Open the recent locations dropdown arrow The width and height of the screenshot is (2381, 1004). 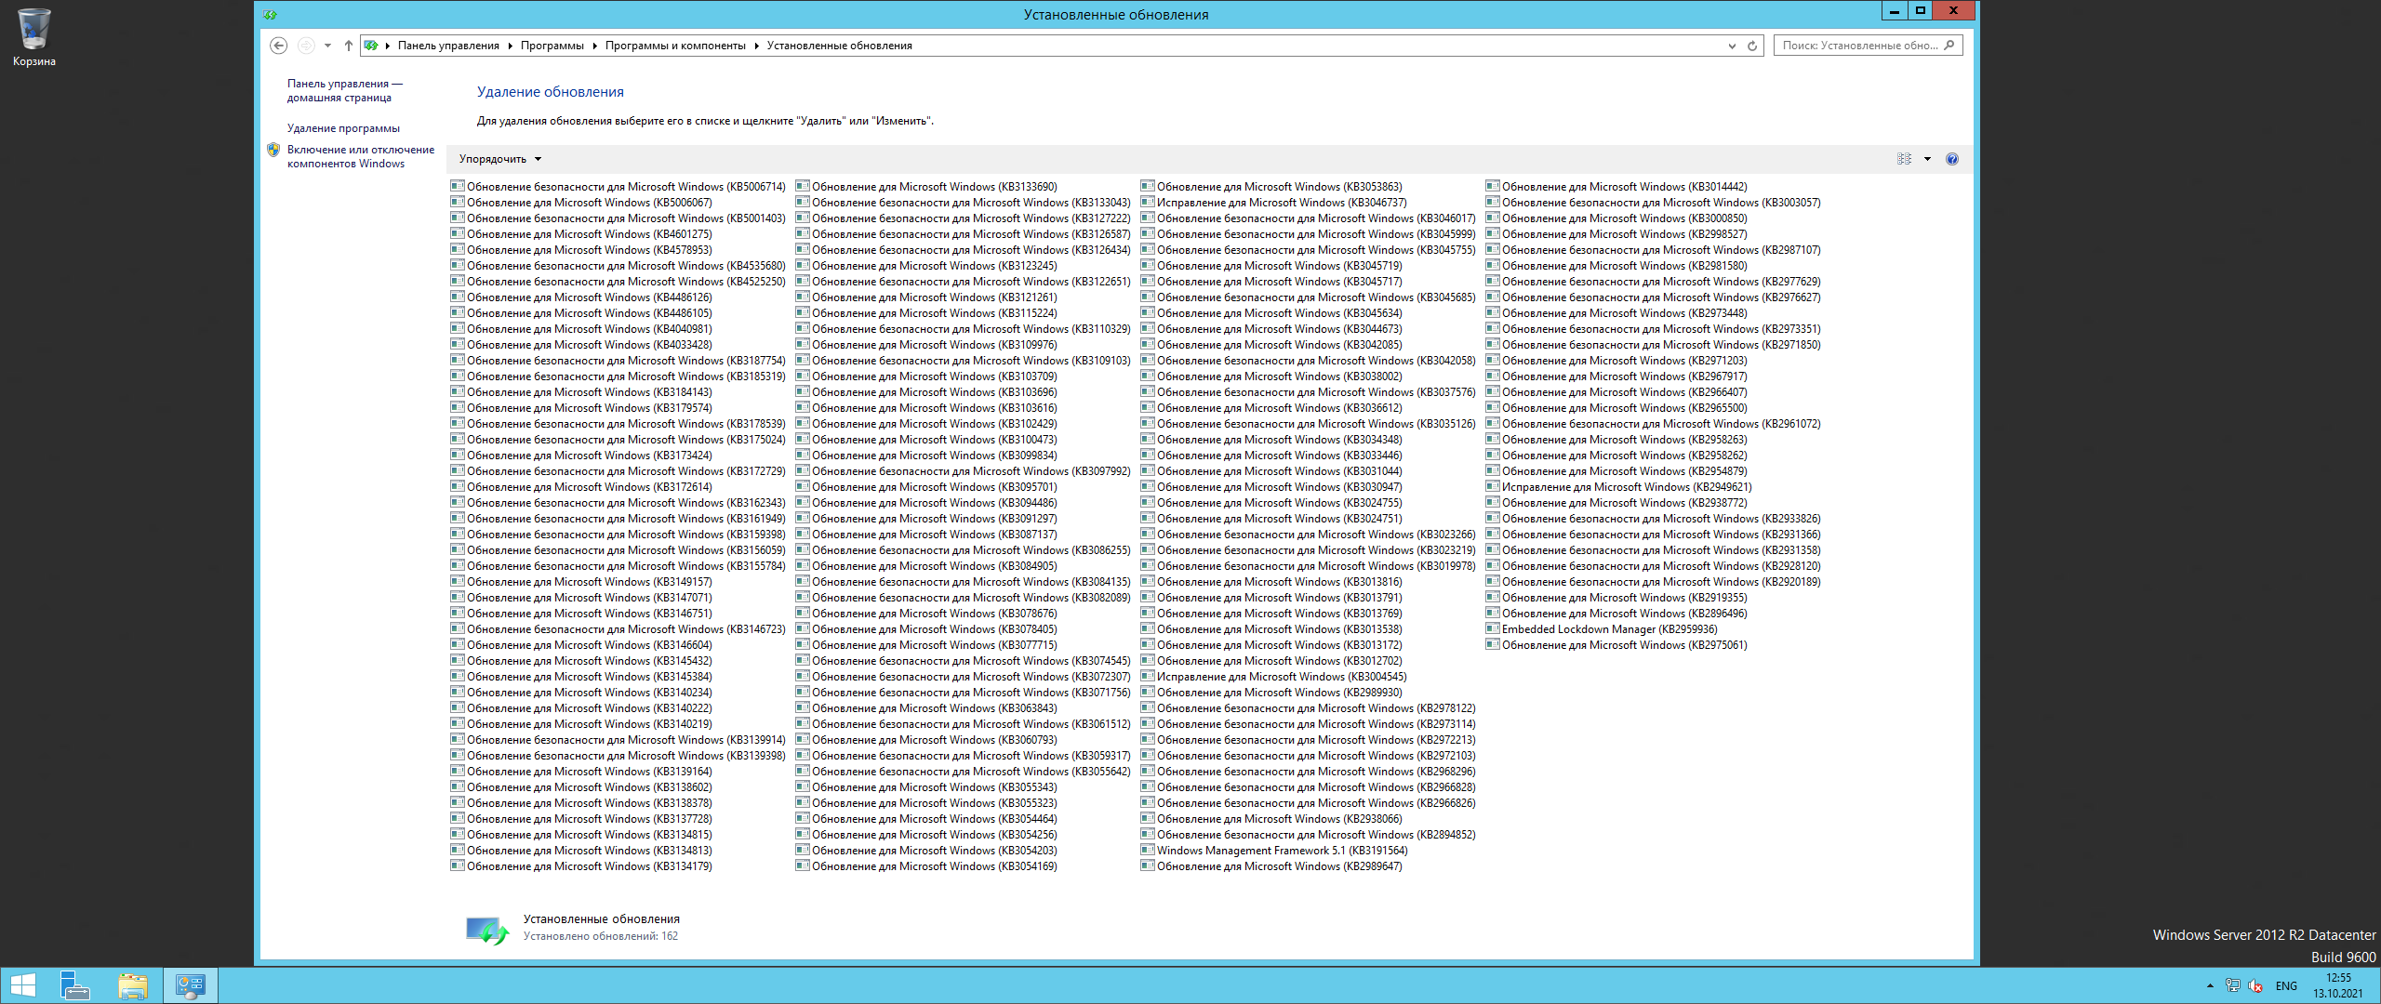327,46
